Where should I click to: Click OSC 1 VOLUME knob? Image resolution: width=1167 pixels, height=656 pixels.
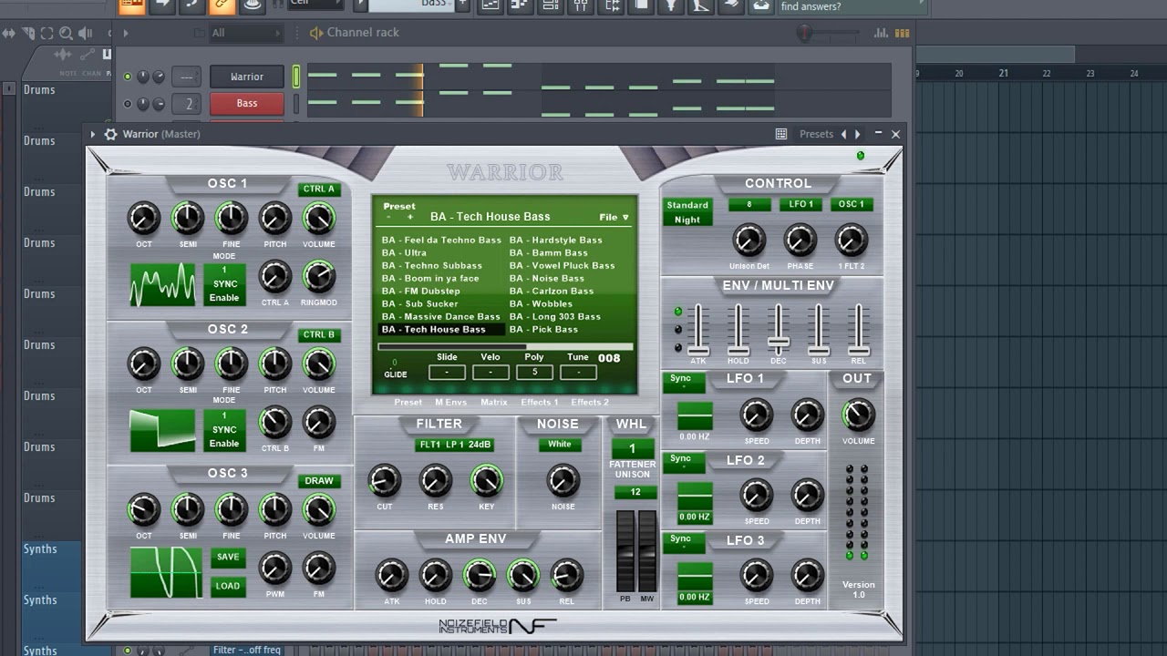click(x=318, y=219)
